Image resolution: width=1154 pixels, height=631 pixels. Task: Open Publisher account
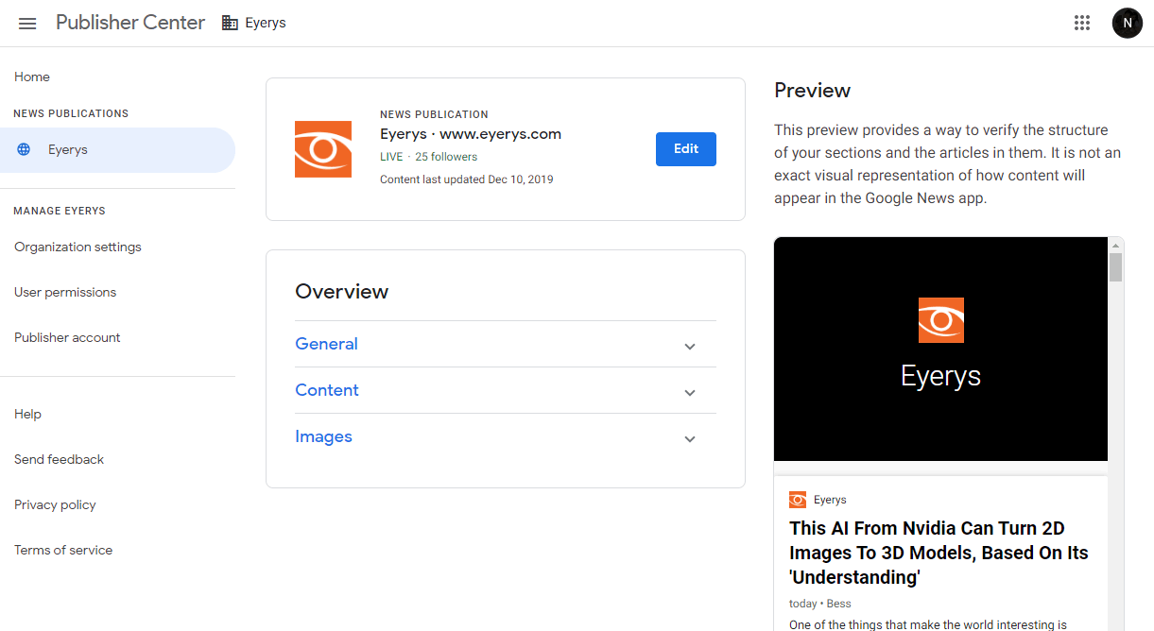tap(67, 337)
